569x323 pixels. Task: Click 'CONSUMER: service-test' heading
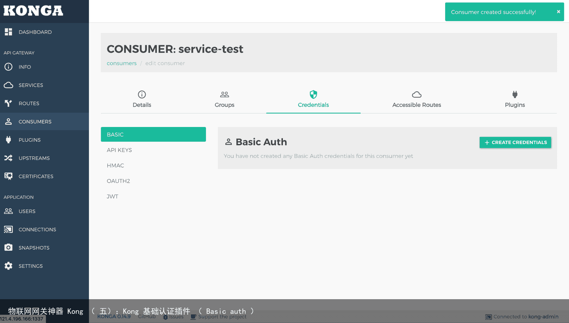(x=175, y=49)
